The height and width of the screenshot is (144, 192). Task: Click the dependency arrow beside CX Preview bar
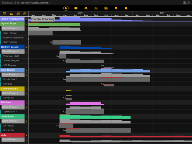coord(57,126)
